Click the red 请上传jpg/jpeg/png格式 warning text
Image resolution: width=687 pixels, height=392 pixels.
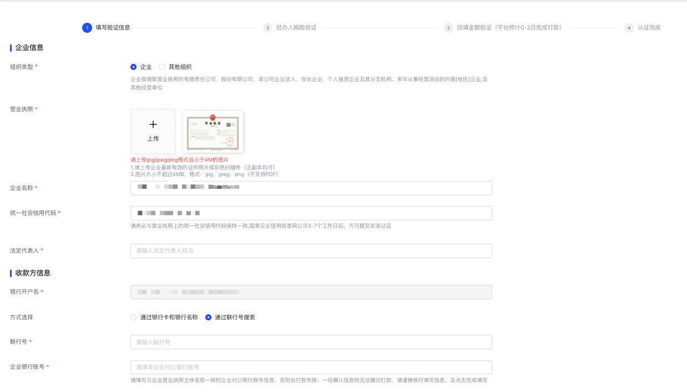coord(179,160)
